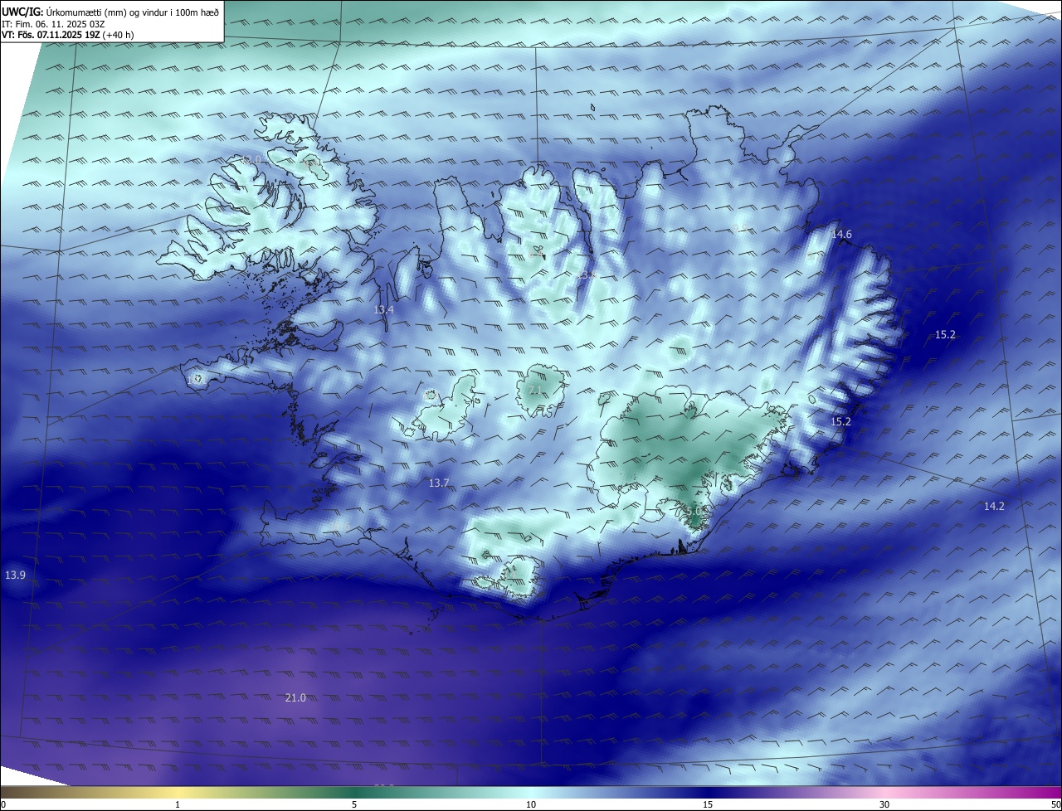Click the colorbar tick label '10'

coord(531,804)
